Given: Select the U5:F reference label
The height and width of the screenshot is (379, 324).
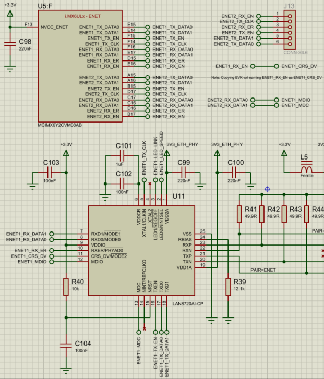Looking at the screenshot, I should (45, 6).
